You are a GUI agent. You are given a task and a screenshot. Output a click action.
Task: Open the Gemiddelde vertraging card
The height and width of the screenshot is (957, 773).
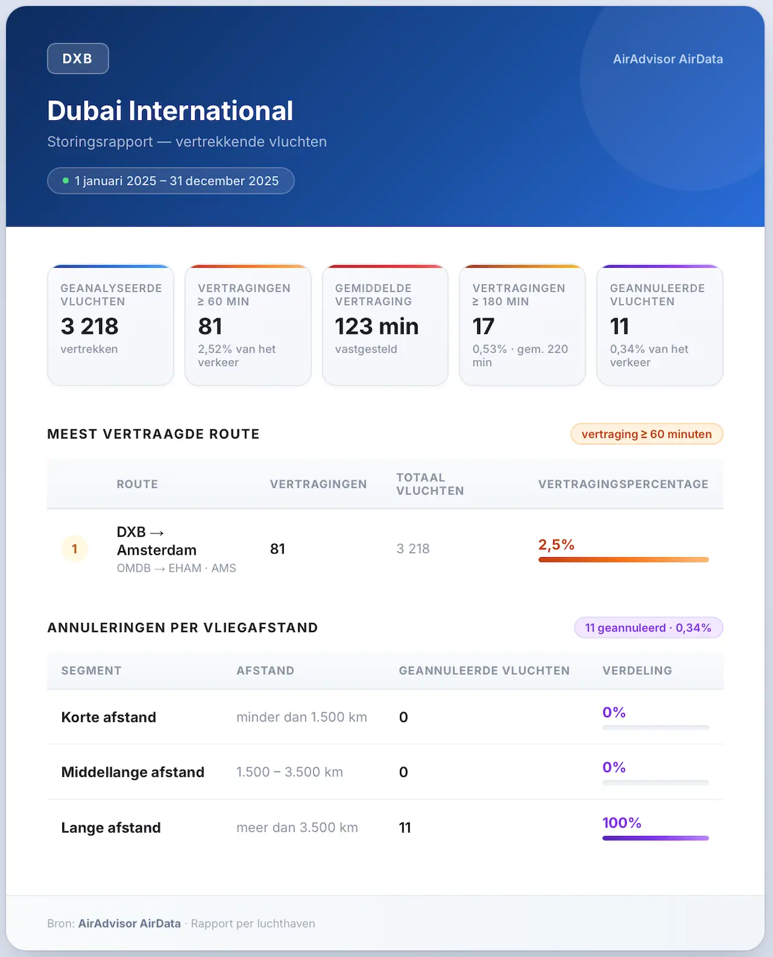[x=385, y=325]
